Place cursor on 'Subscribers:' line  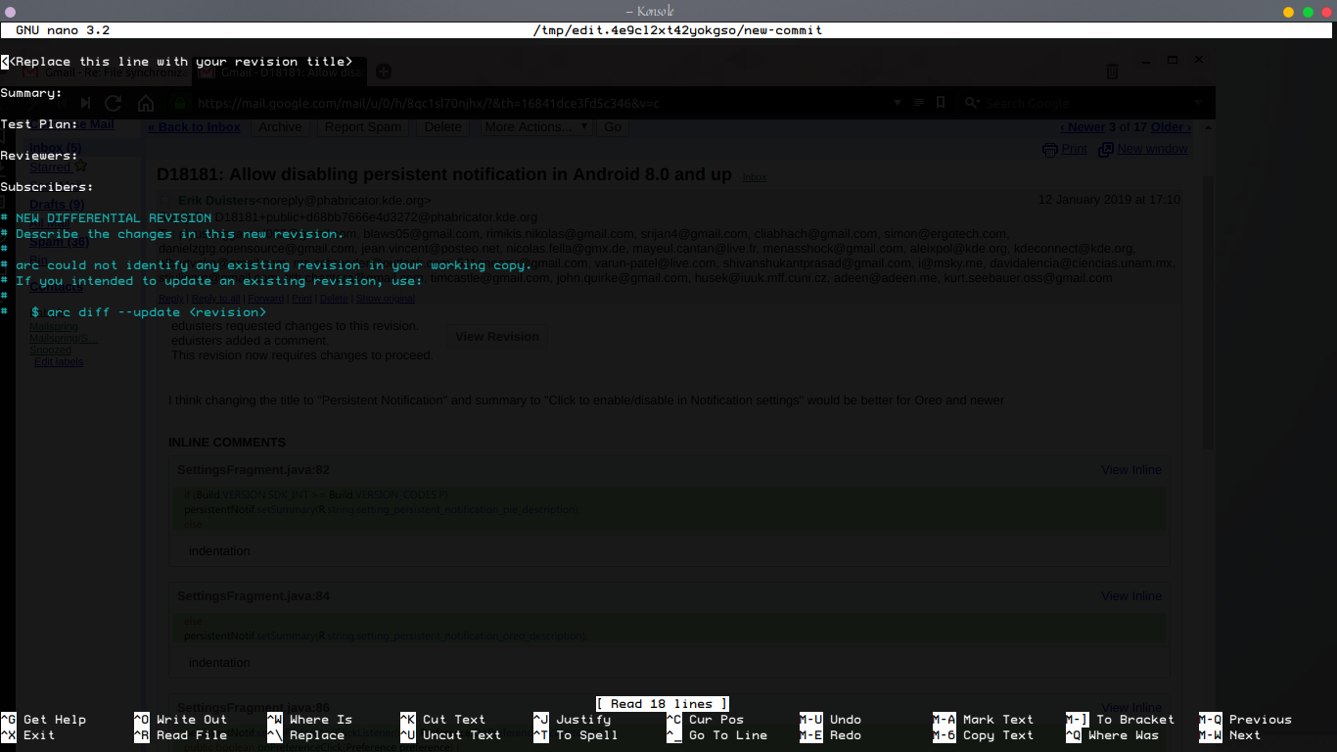47,187
